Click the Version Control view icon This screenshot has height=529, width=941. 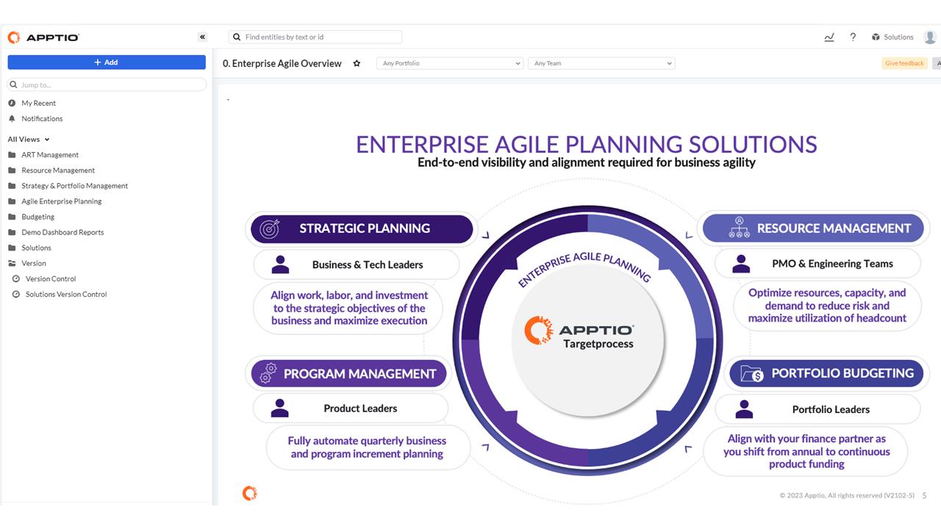point(16,278)
